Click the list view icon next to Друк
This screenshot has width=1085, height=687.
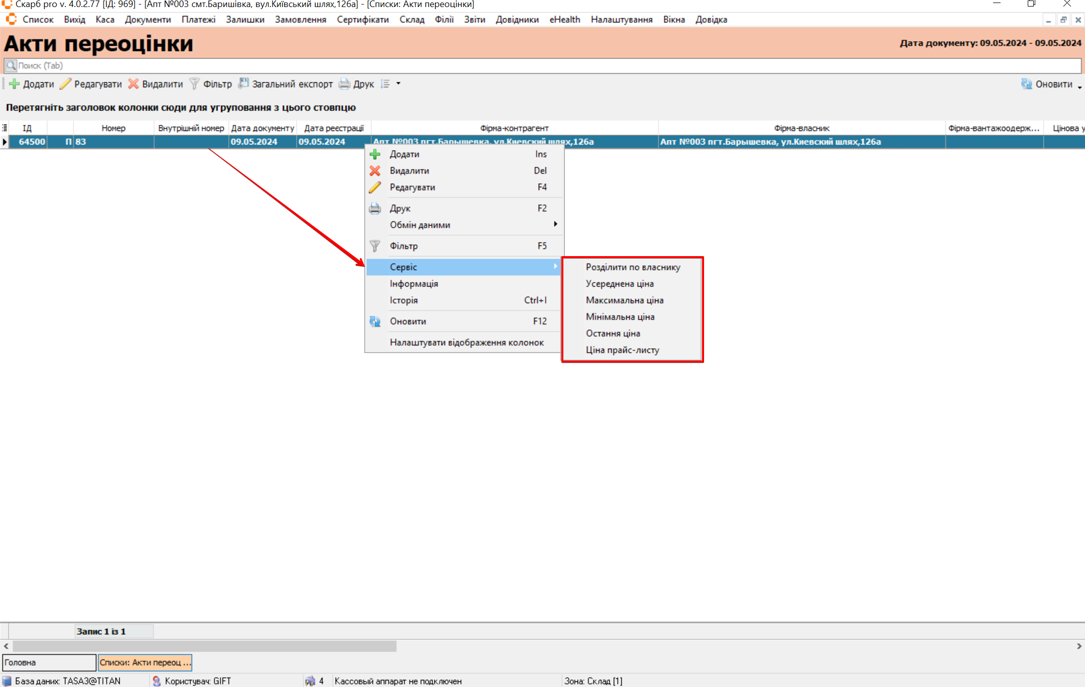[385, 84]
